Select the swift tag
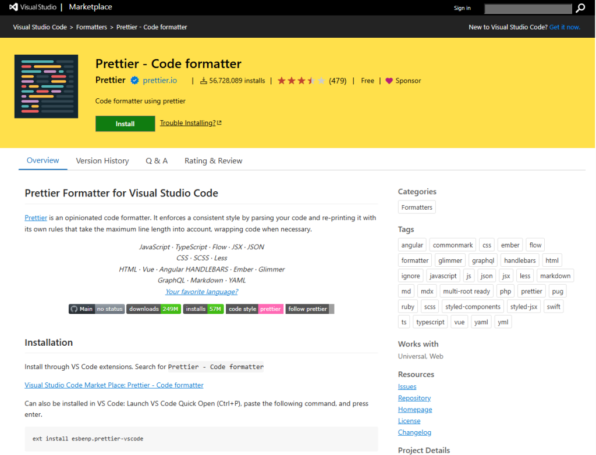The image size is (596, 455). click(x=554, y=307)
